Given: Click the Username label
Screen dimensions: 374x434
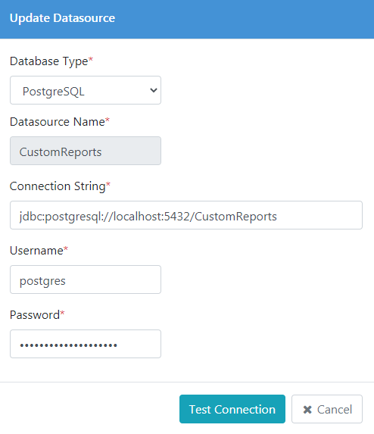Looking at the screenshot, I should (36, 251).
